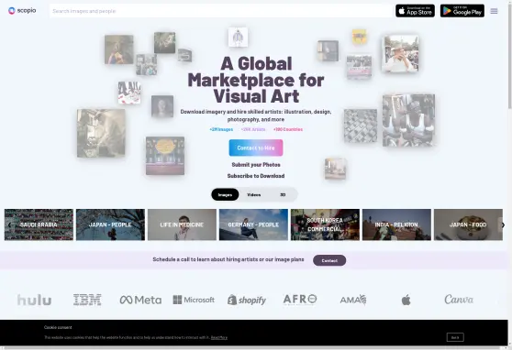512x350 pixels.
Task: Click the Cookie consent heading
Action: tap(58, 327)
